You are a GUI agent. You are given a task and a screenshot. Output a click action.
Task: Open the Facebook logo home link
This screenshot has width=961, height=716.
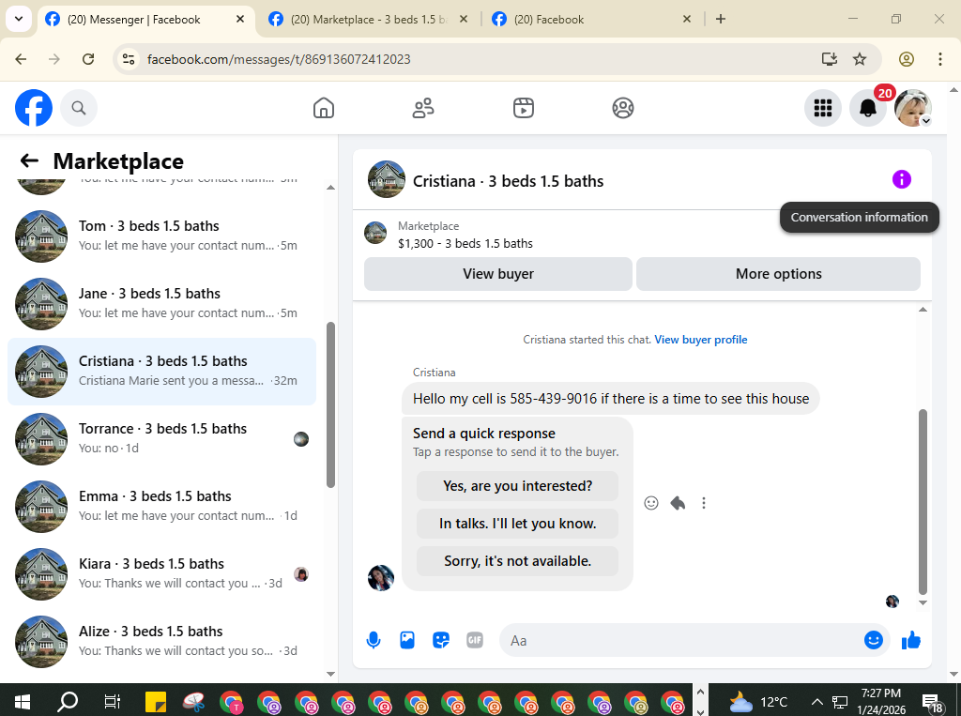(x=34, y=108)
